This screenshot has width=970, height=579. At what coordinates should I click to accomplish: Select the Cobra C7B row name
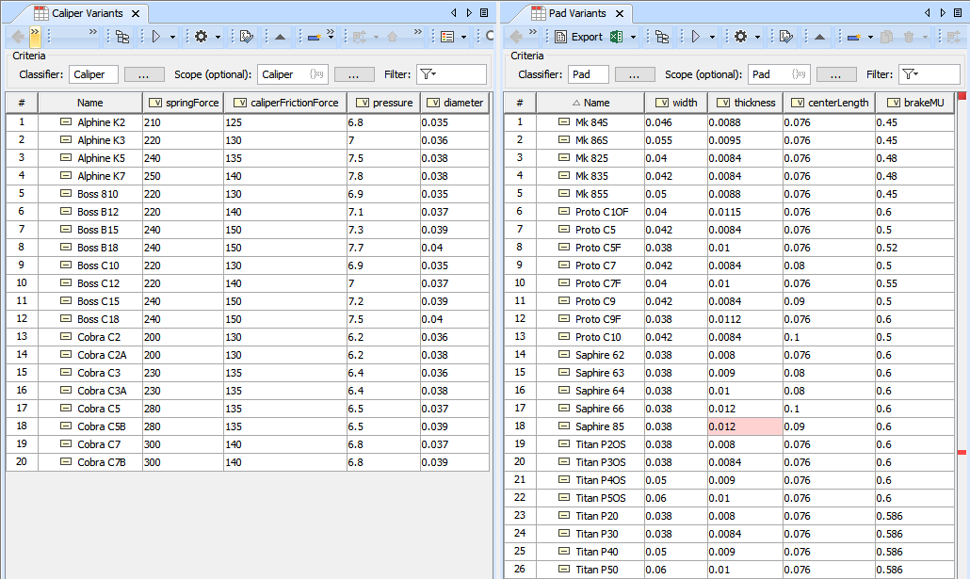click(99, 462)
